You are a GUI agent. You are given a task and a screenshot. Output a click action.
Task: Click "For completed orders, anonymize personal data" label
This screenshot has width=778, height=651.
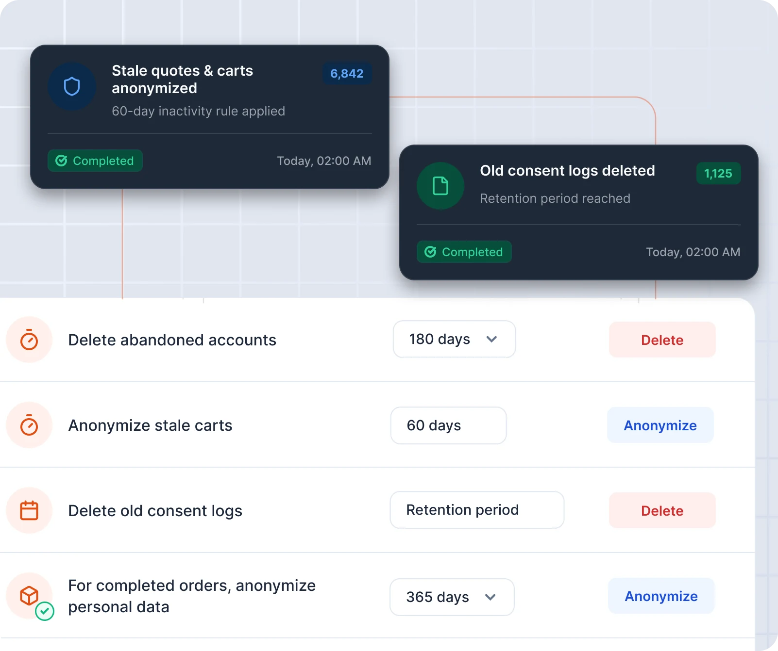[192, 596]
